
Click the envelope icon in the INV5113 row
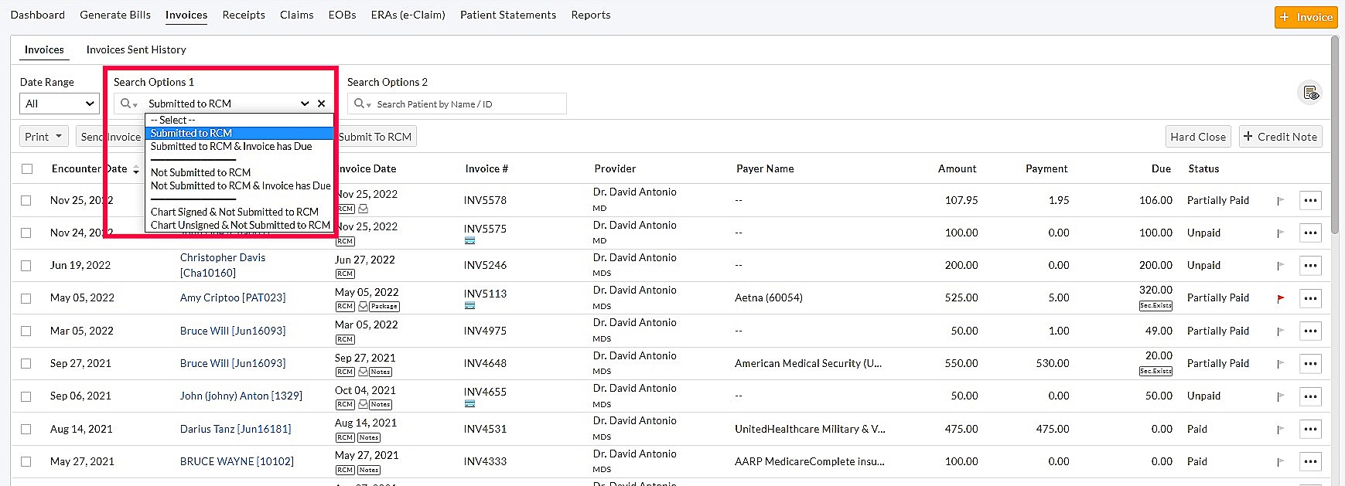pyautogui.click(x=363, y=307)
